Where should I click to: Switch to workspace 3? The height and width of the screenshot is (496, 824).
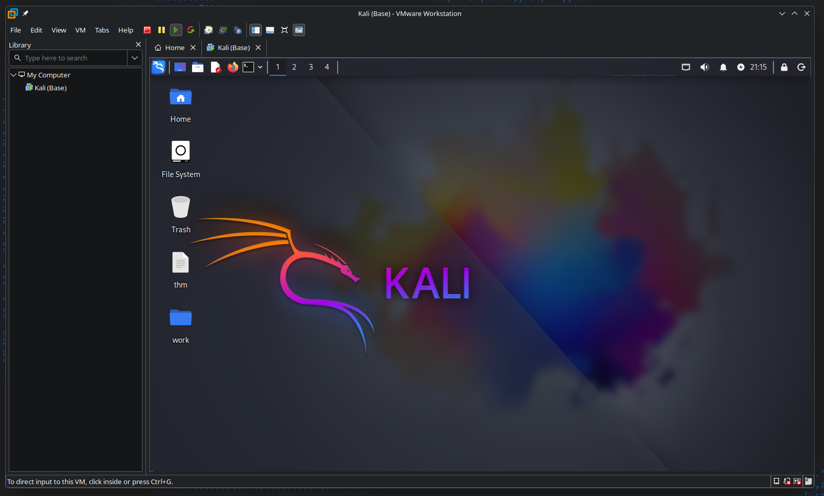311,67
